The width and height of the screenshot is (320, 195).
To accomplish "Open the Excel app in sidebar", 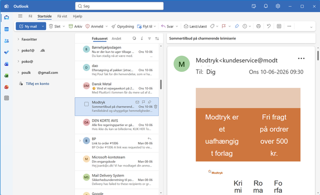I will (x=6, y=76).
